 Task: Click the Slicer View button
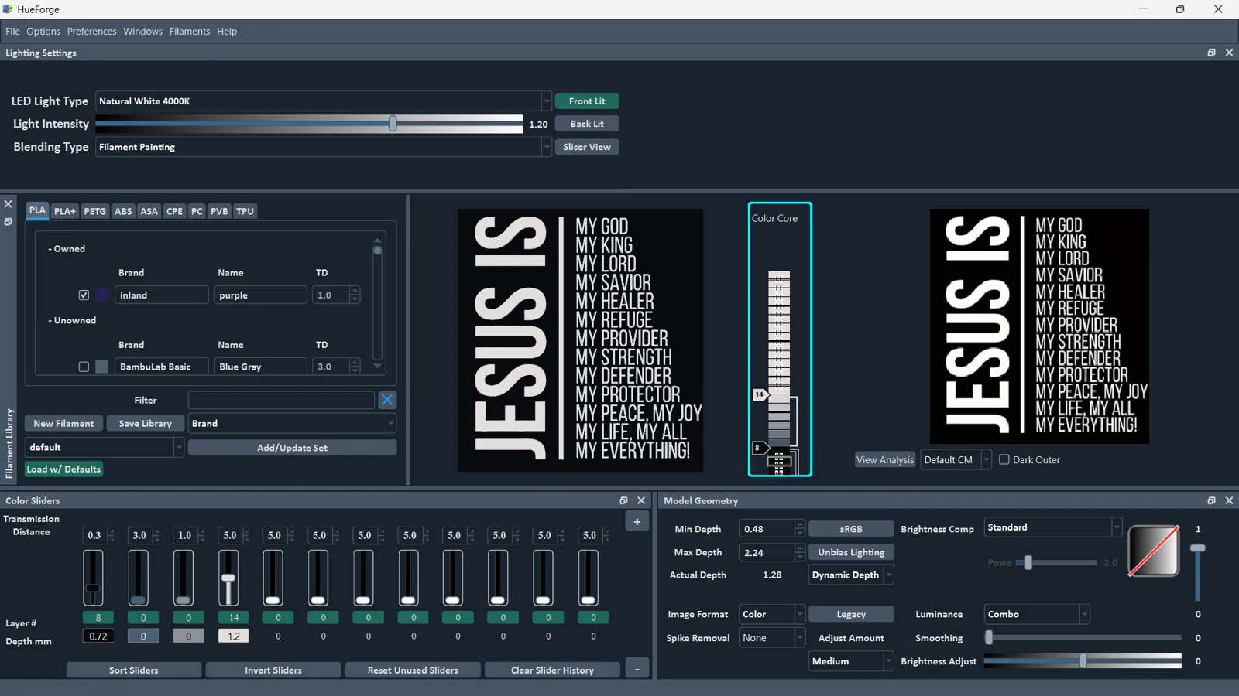587,147
